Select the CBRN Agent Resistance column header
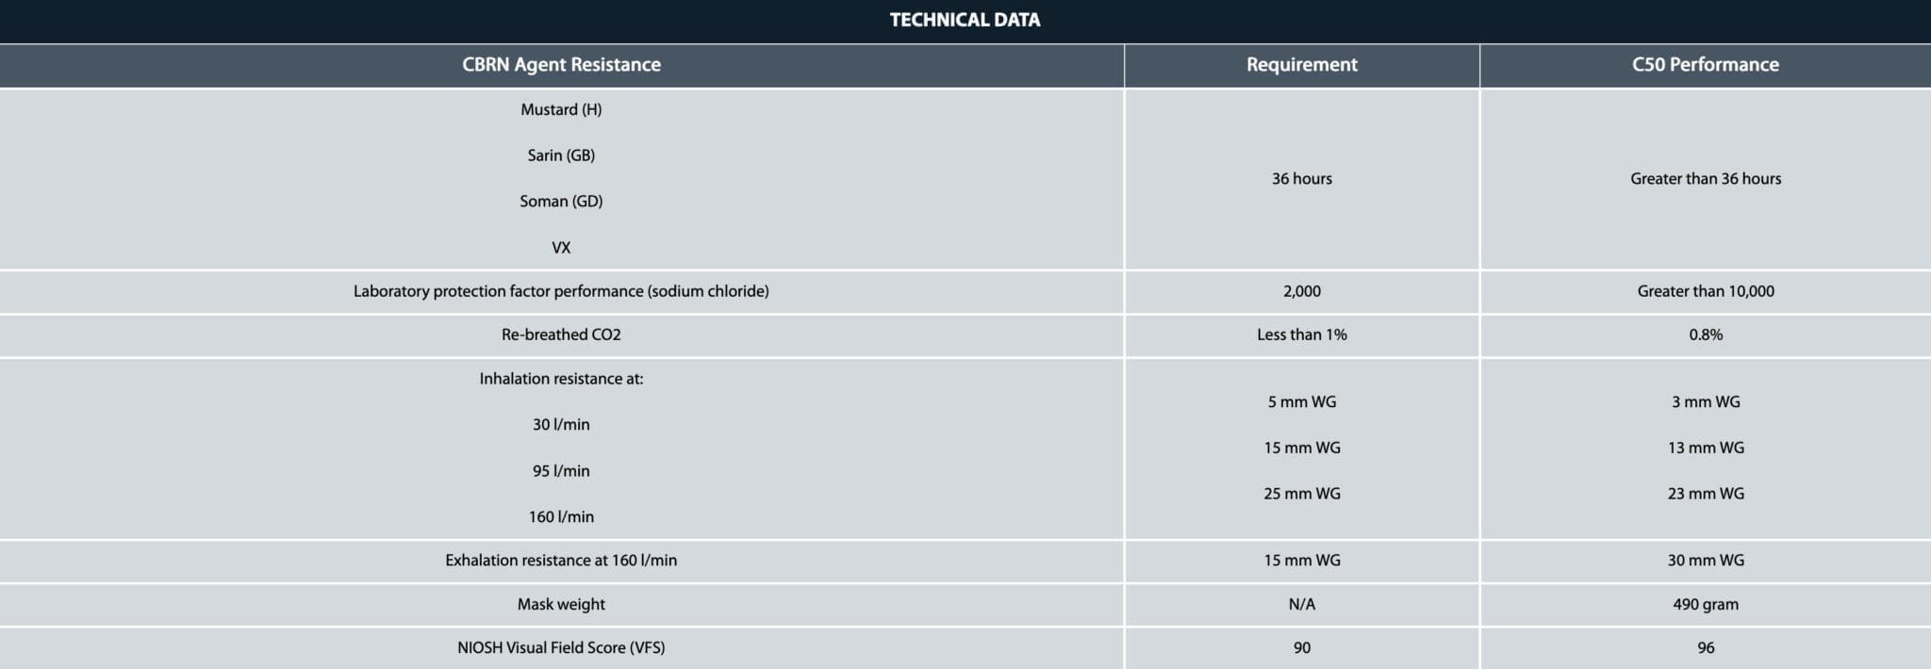 (x=561, y=65)
